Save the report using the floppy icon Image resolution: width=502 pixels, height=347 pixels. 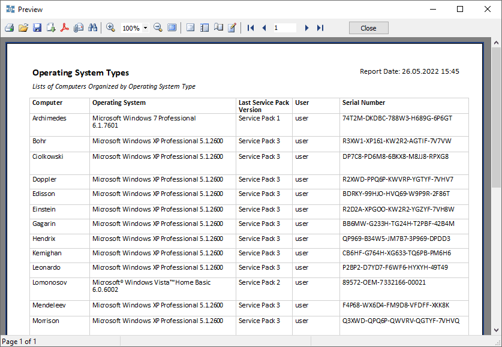point(37,28)
